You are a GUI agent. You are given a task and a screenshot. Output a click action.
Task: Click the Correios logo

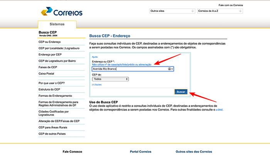click(x=61, y=12)
